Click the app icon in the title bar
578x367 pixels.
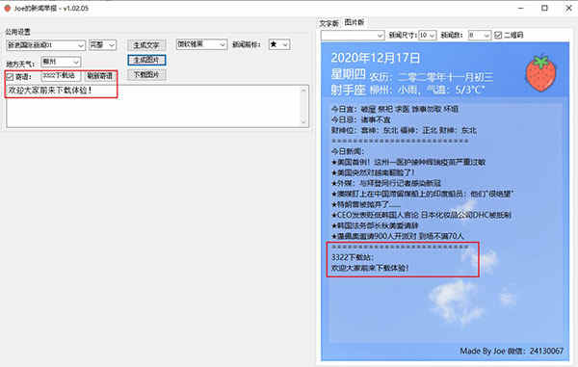8,8
